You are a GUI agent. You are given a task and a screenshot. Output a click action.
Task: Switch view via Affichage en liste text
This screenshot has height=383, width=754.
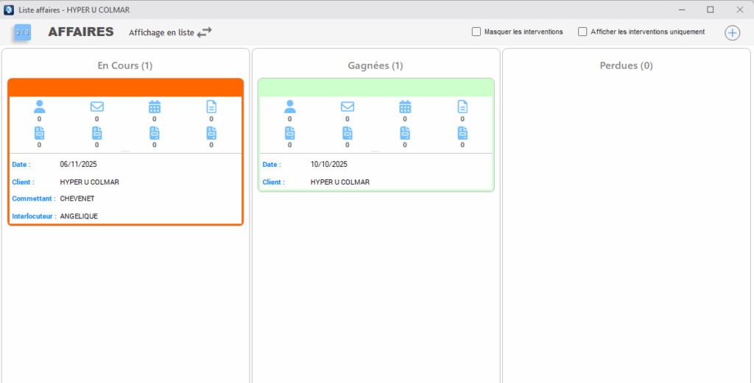click(x=161, y=32)
